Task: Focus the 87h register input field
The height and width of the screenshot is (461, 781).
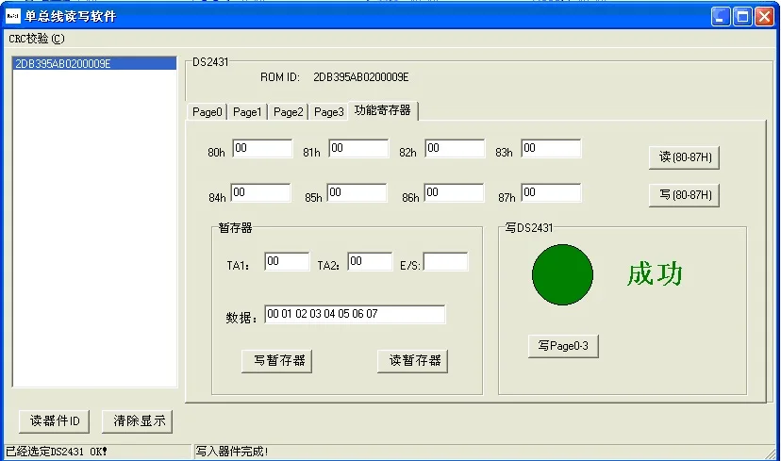Action: [551, 193]
